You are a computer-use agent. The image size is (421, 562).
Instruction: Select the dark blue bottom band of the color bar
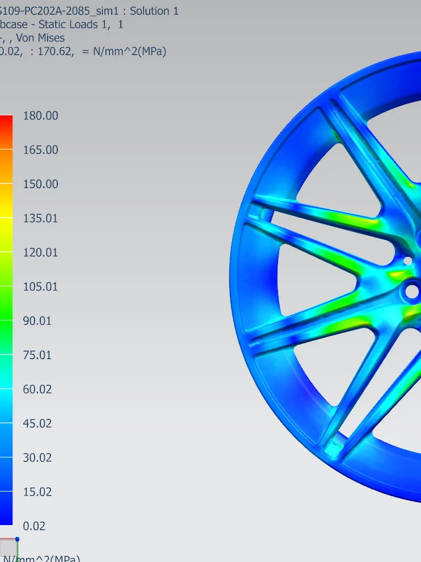click(6, 508)
